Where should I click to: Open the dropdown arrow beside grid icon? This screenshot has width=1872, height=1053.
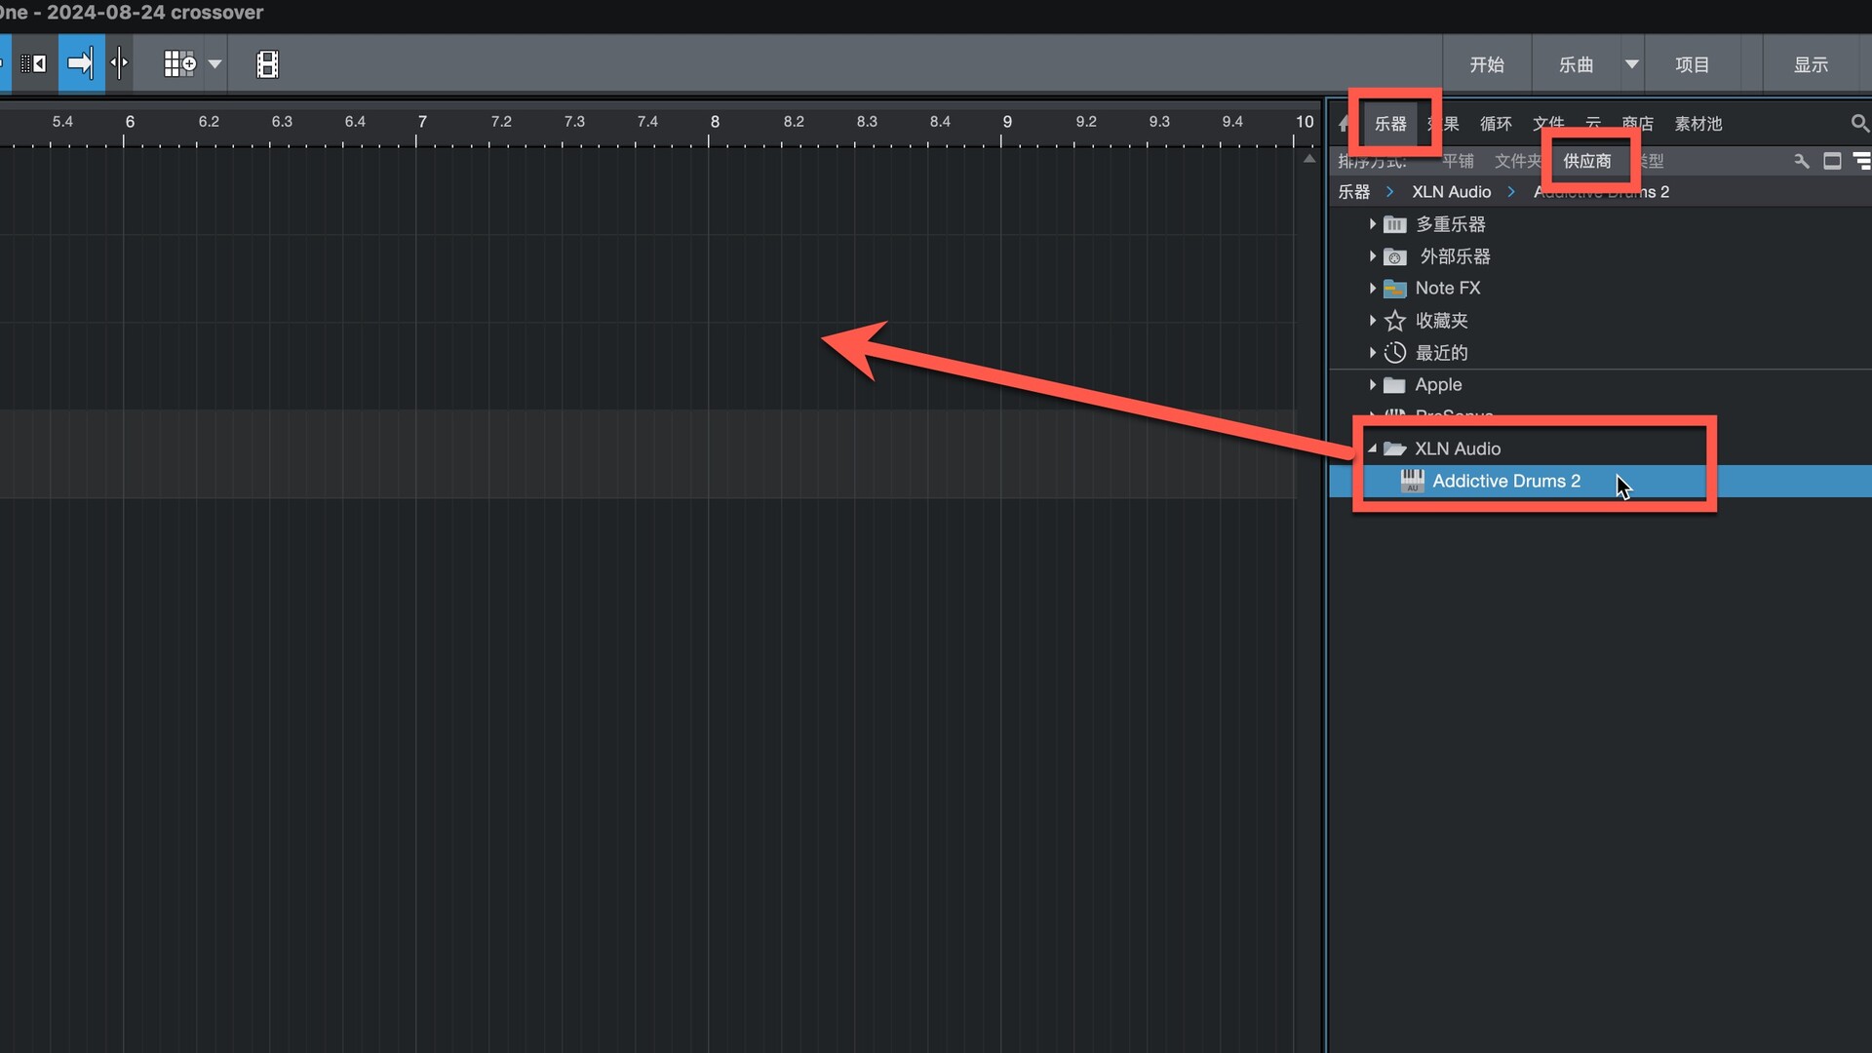[x=215, y=64]
